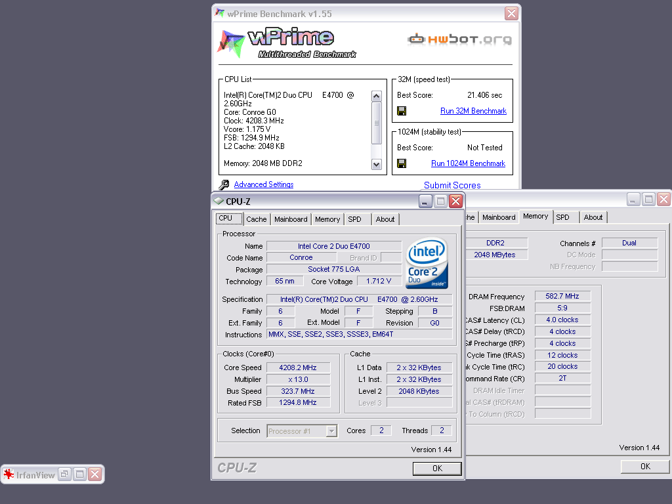Viewport: 672px width, 504px height.
Task: Switch to the Cache tab in front CPU-Z
Action: click(257, 219)
